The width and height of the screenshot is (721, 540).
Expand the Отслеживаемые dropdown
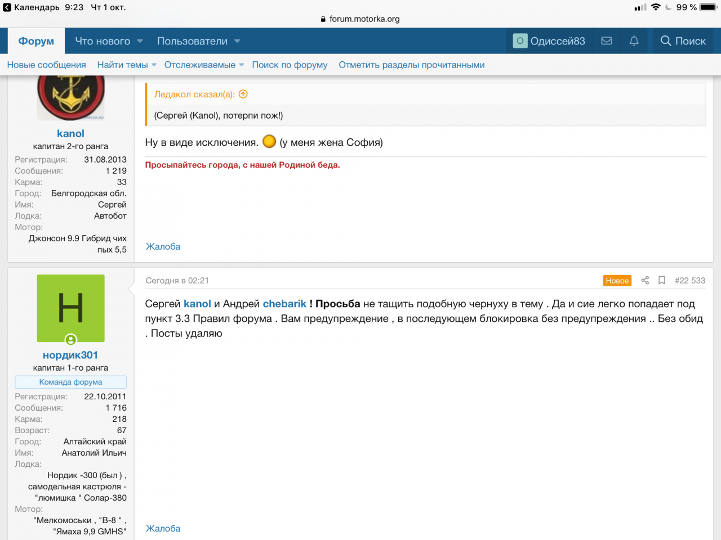pos(242,65)
